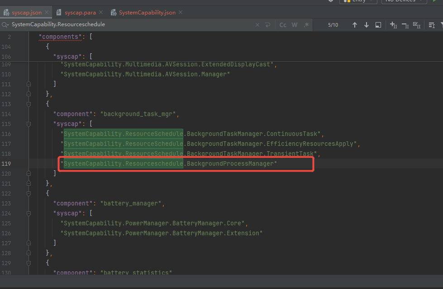Clear the search text
Viewport: 443px width, 289px height.
(x=257, y=25)
